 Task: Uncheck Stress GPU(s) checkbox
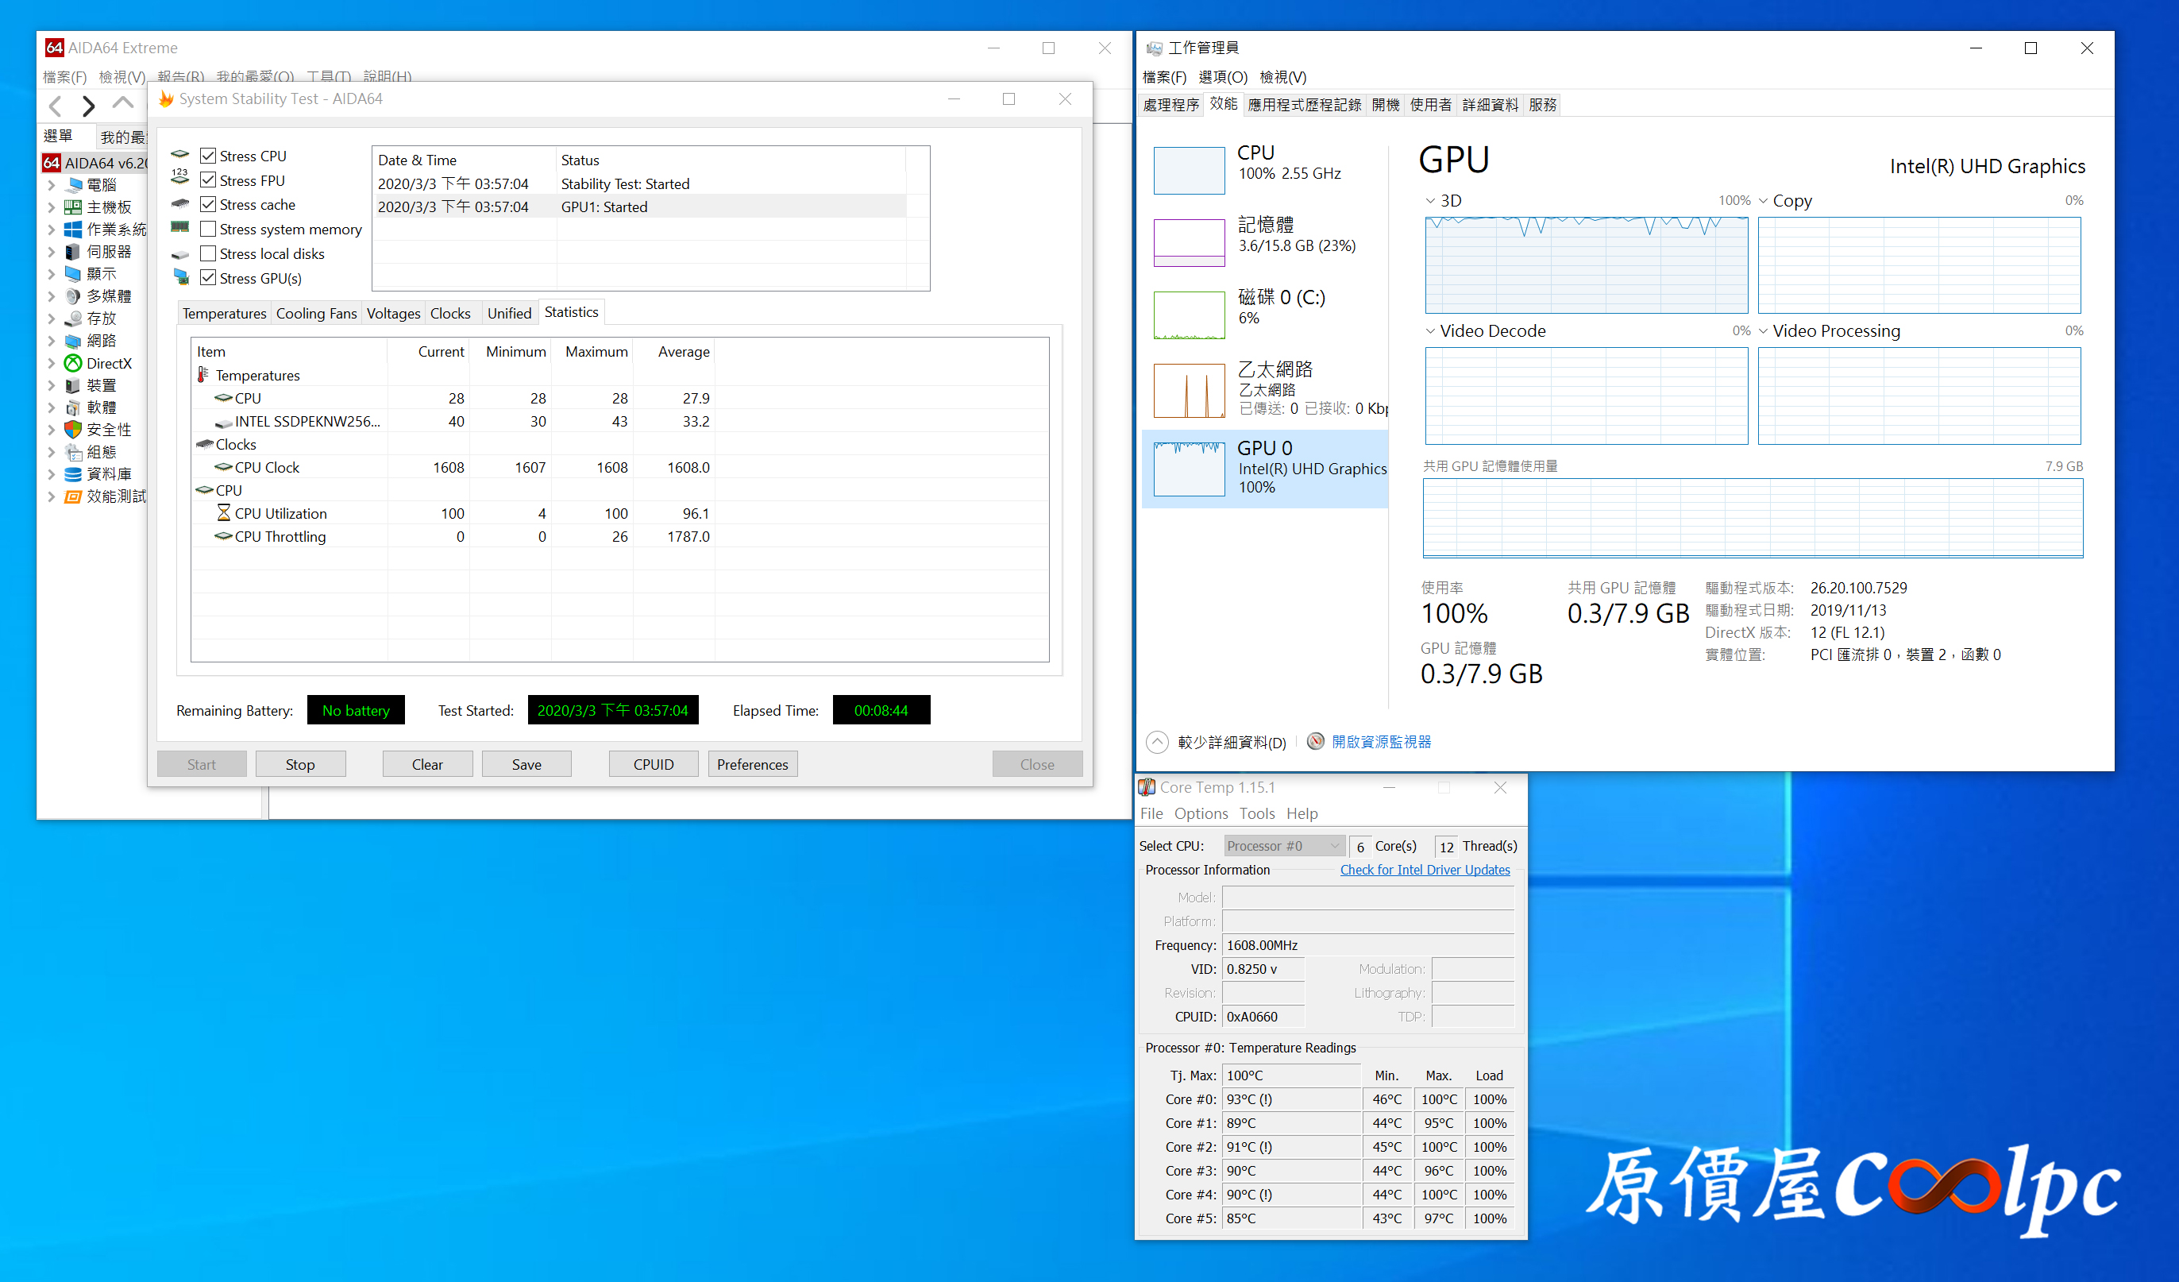tap(207, 278)
